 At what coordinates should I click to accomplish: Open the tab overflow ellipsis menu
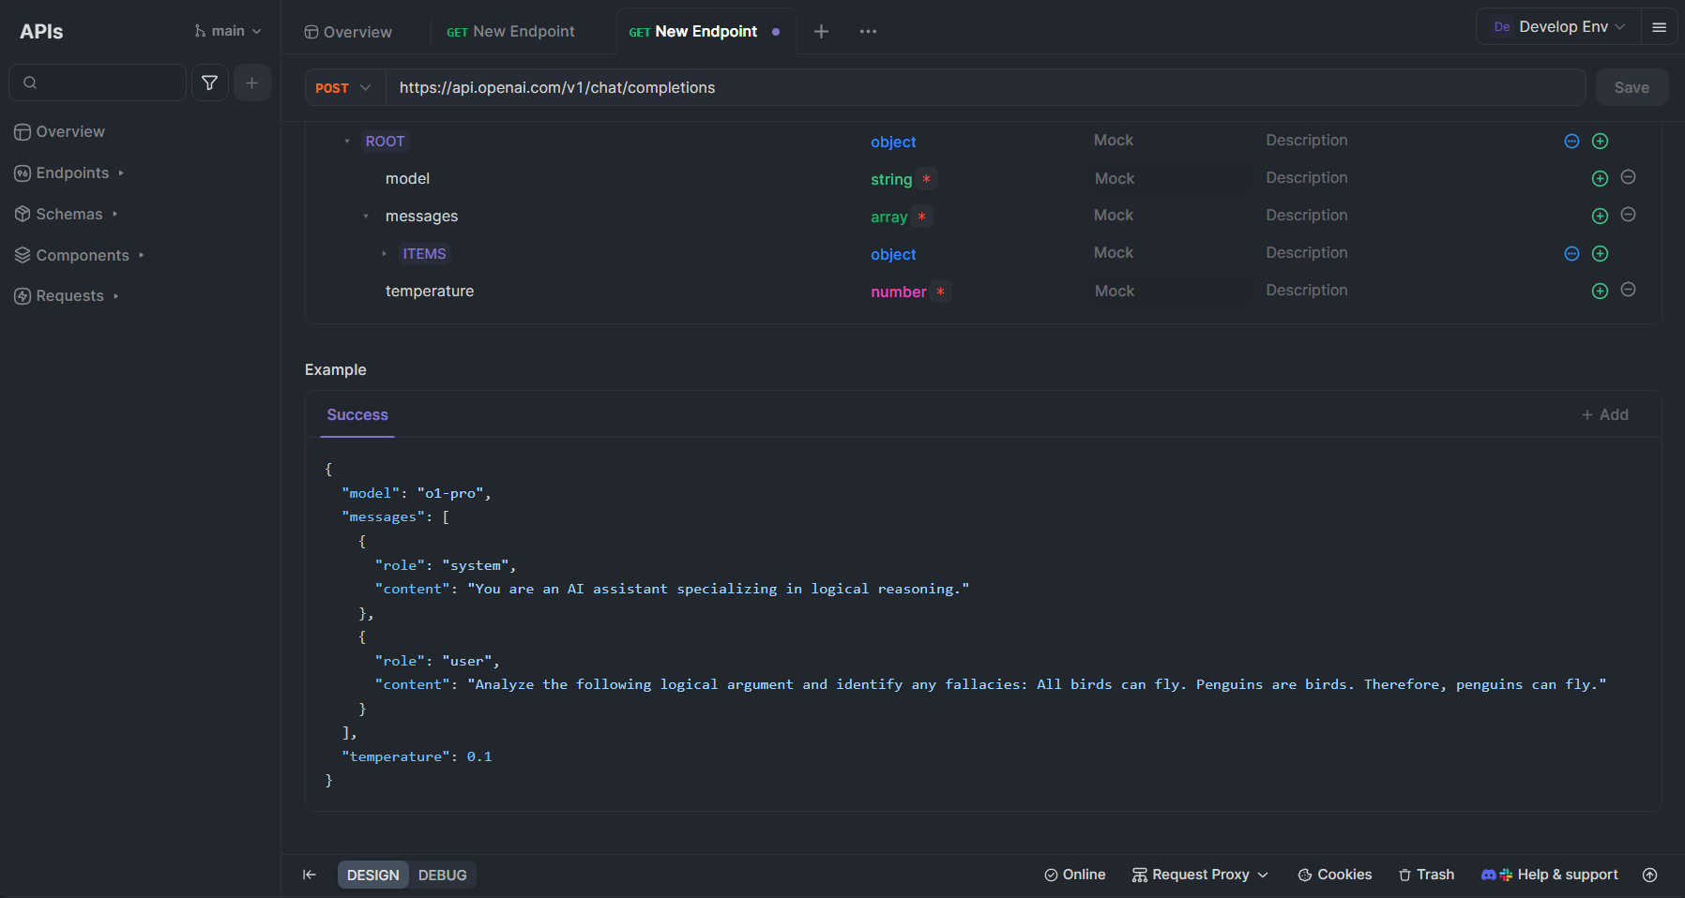[x=868, y=32]
